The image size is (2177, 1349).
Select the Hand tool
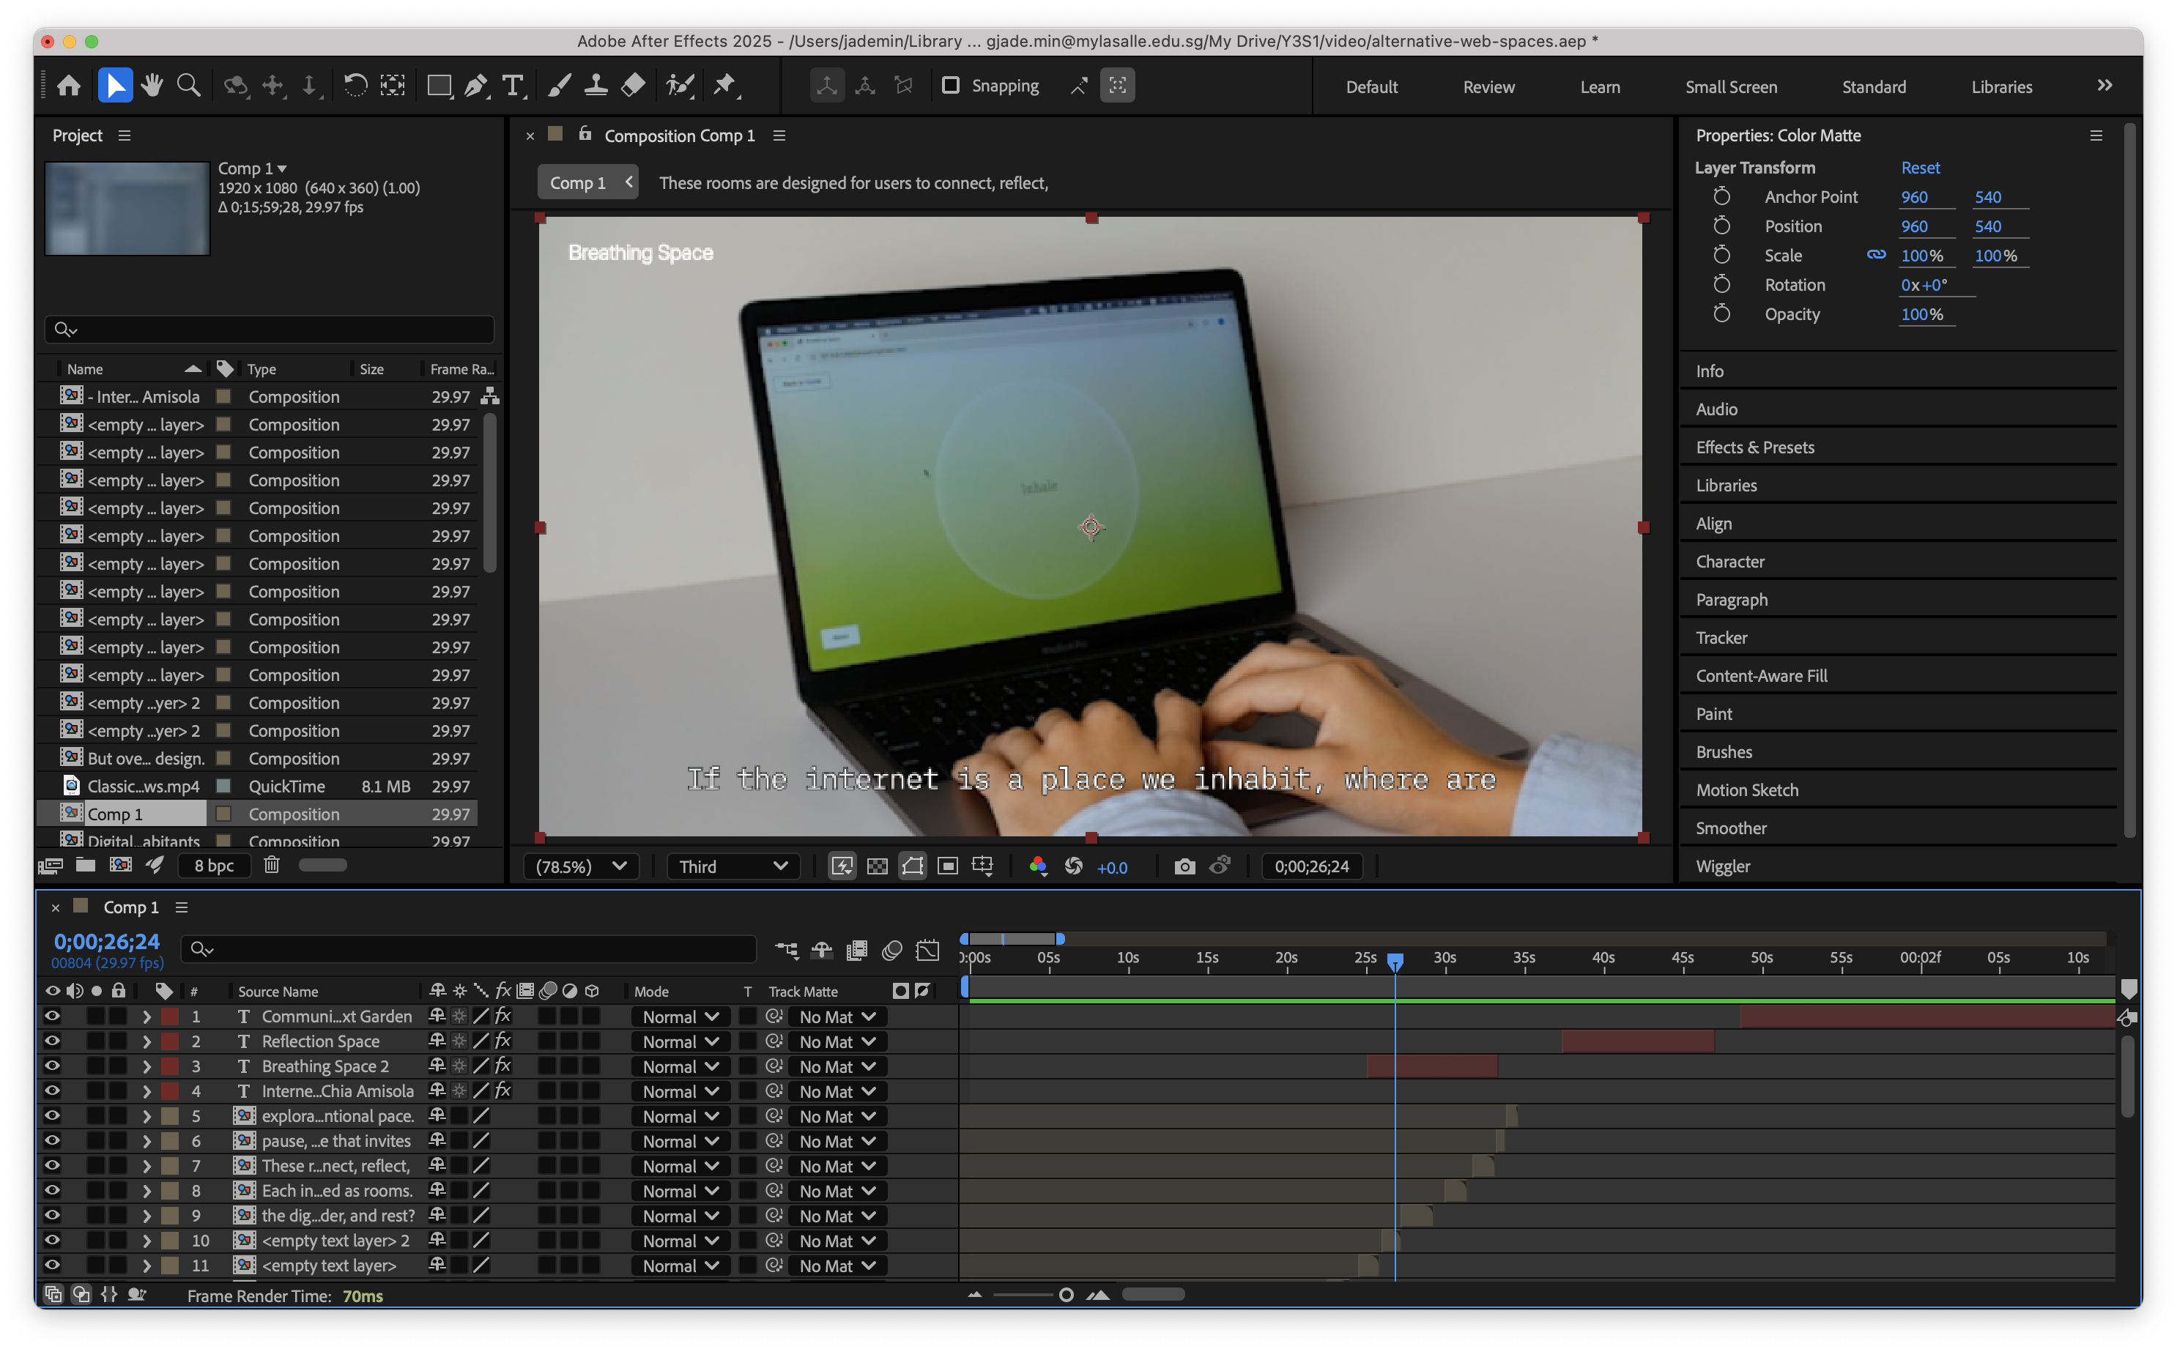click(x=152, y=86)
